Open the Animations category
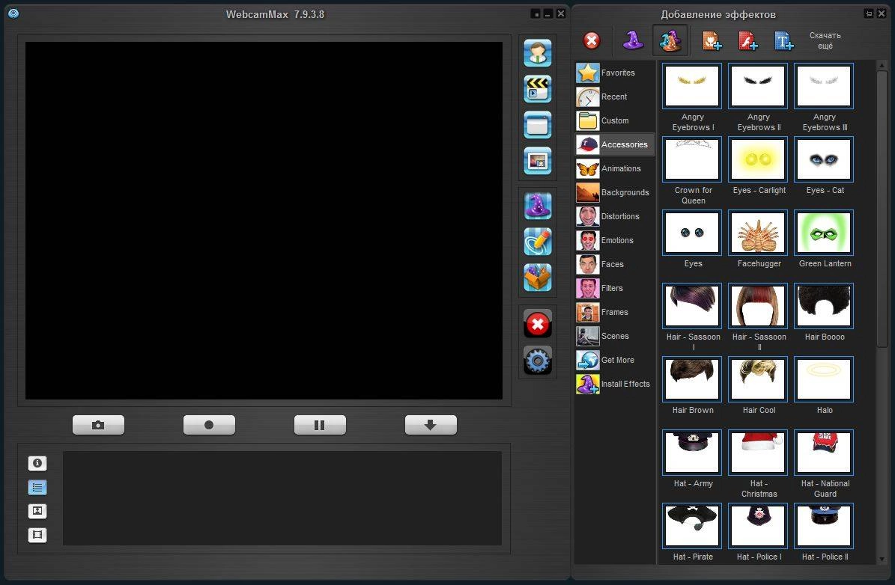 coord(615,169)
